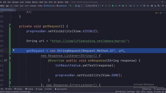The height and width of the screenshot is (93, 166).
Task: Open the Pixel 4 API 30 device dropdown
Action: [x=92, y=6]
